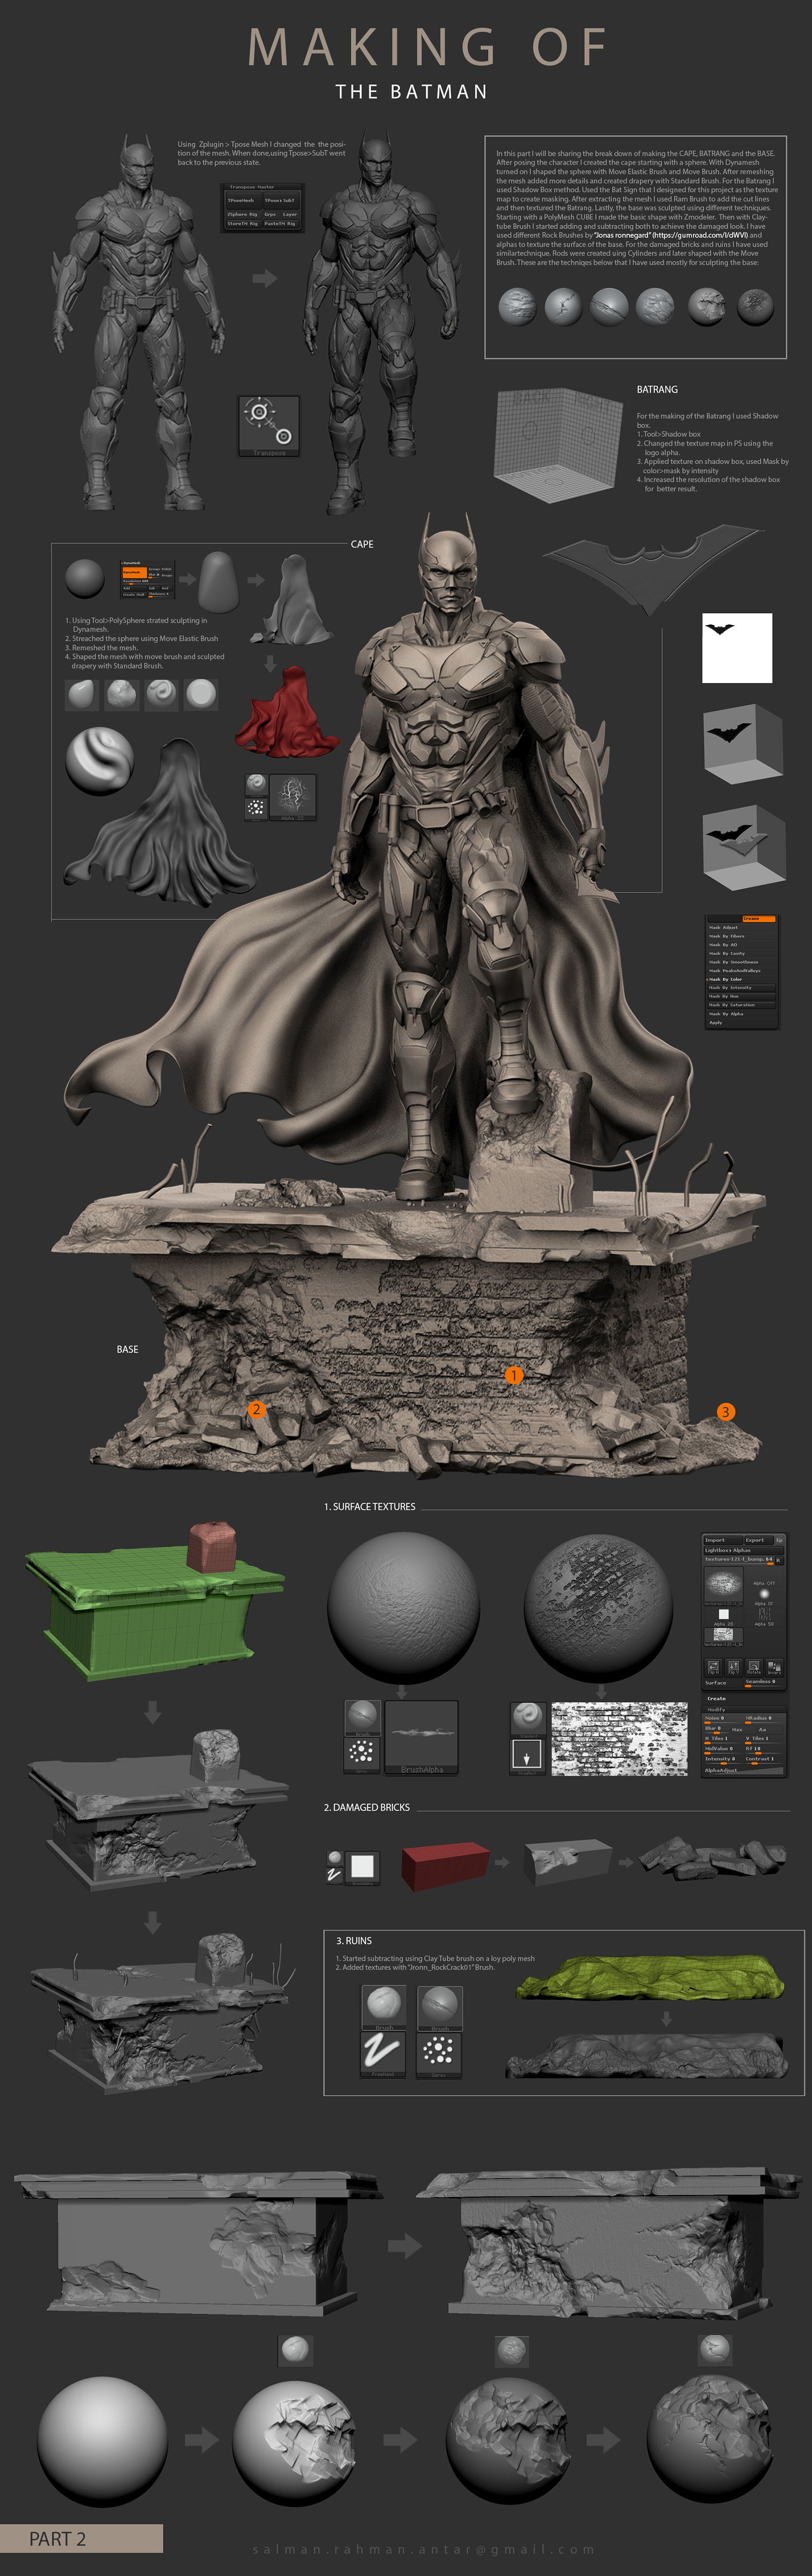Open Lightbox Alphas browser
812x2576 pixels.
click(744, 1551)
